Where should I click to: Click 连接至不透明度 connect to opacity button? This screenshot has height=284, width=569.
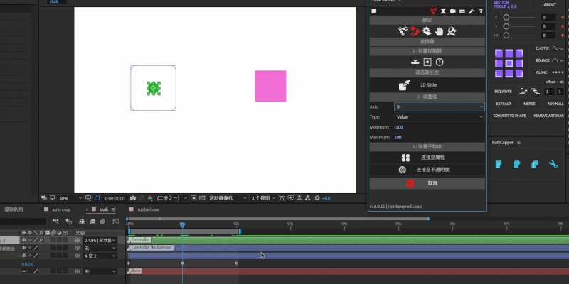tap(427, 170)
